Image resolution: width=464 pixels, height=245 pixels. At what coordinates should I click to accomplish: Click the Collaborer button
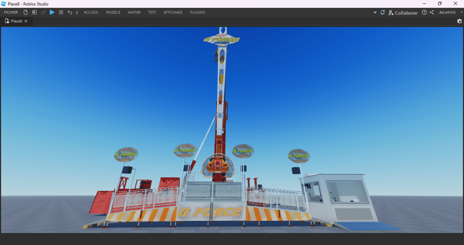[403, 13]
